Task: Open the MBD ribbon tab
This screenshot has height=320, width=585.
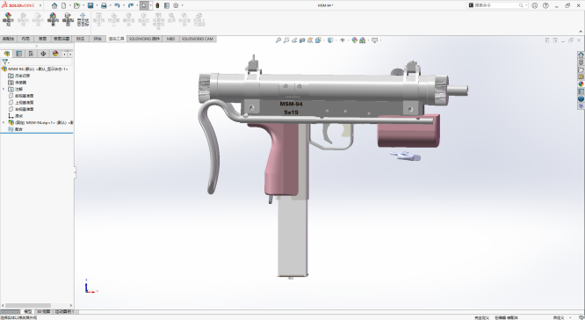Action: pos(170,39)
